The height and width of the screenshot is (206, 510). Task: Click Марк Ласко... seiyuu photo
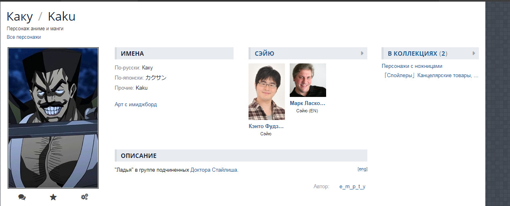pos(308,80)
